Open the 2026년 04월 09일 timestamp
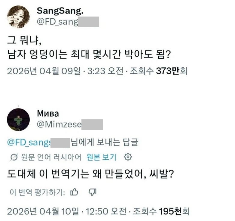This screenshot has width=235, height=221. (x=44, y=71)
